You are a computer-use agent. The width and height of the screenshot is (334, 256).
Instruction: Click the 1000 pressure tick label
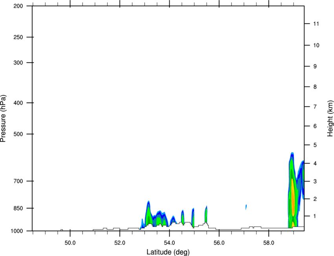tap(17, 231)
